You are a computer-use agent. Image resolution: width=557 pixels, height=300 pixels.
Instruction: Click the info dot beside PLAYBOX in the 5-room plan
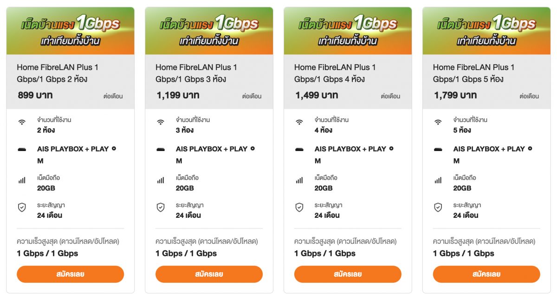(x=530, y=149)
